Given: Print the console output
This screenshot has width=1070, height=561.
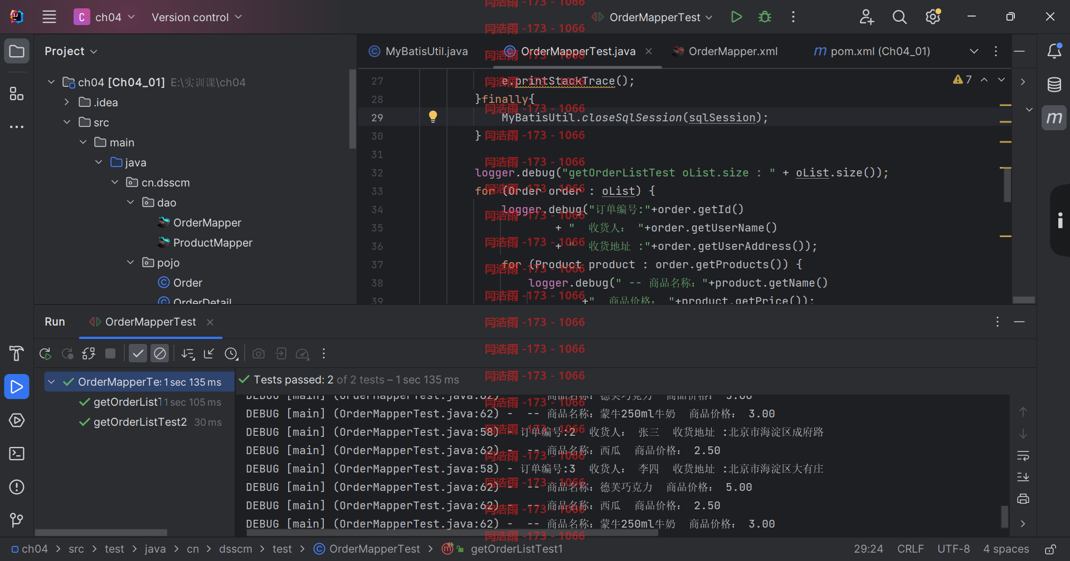Looking at the screenshot, I should tap(1023, 499).
